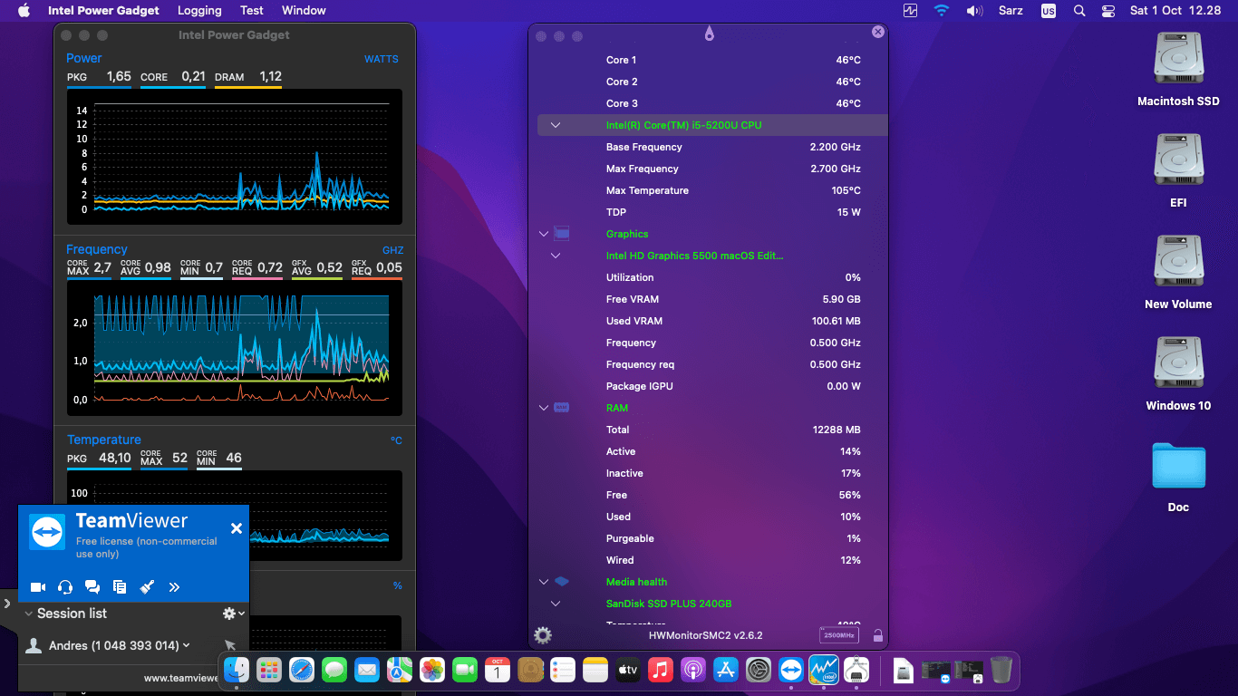Open the Andres session dropdown arrow

187,645
